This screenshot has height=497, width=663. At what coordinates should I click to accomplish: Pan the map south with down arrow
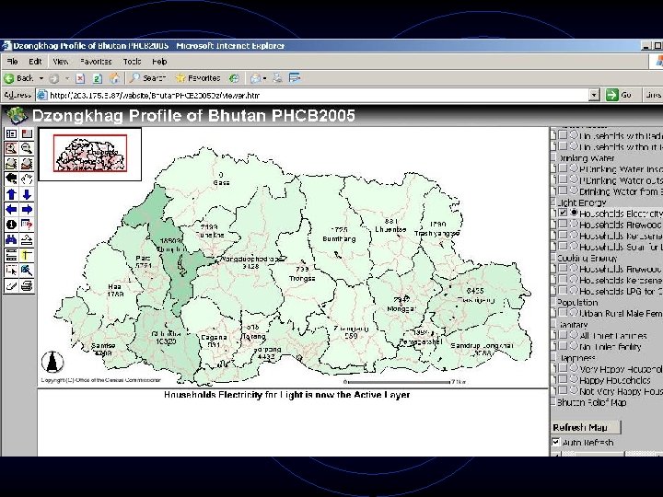(27, 194)
